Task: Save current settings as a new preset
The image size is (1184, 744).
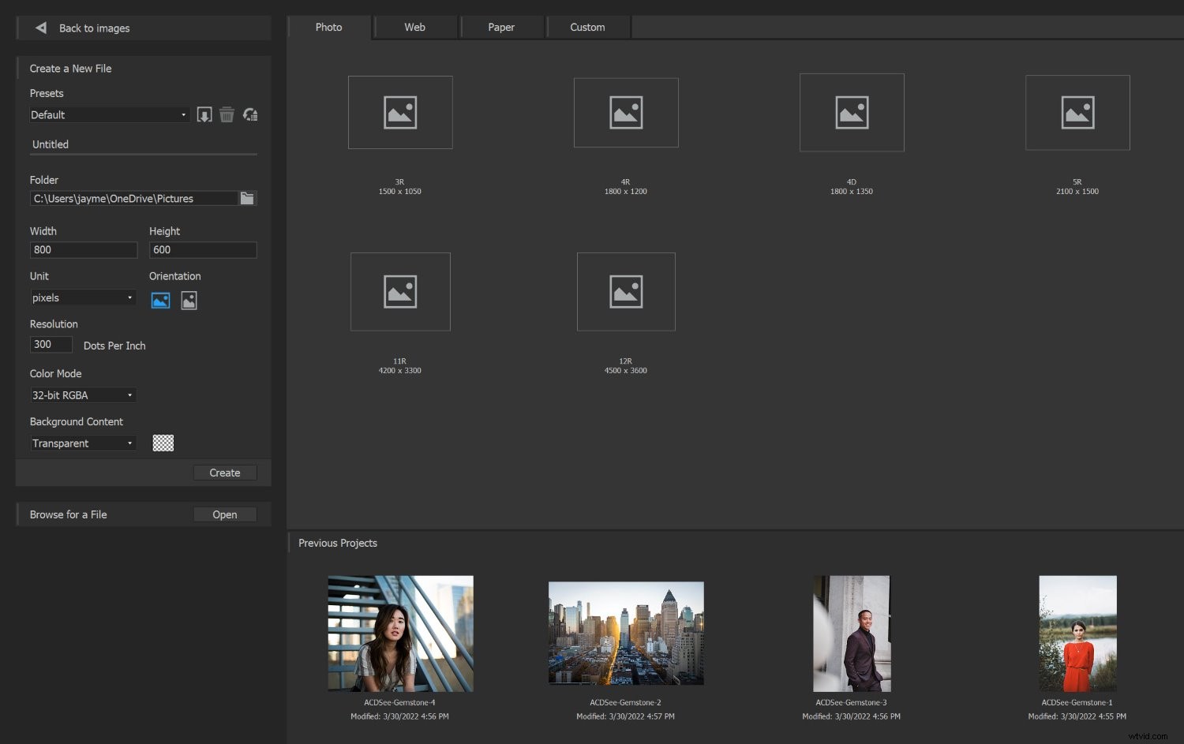Action: point(204,114)
